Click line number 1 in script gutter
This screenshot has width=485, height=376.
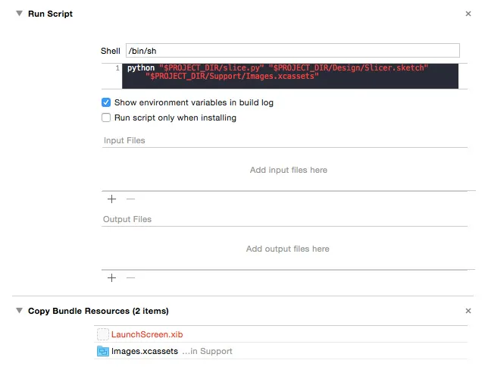(117, 68)
